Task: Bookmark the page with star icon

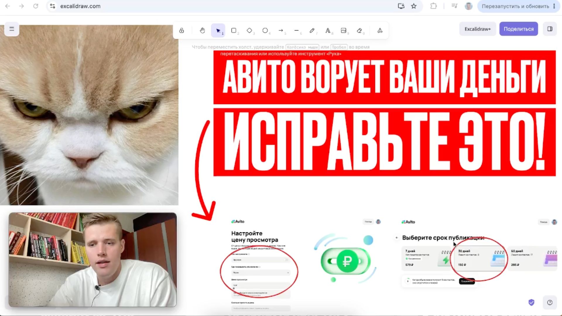Action: point(414,6)
